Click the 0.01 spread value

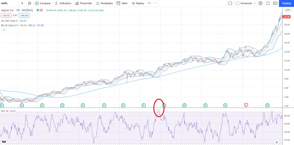(15, 15)
